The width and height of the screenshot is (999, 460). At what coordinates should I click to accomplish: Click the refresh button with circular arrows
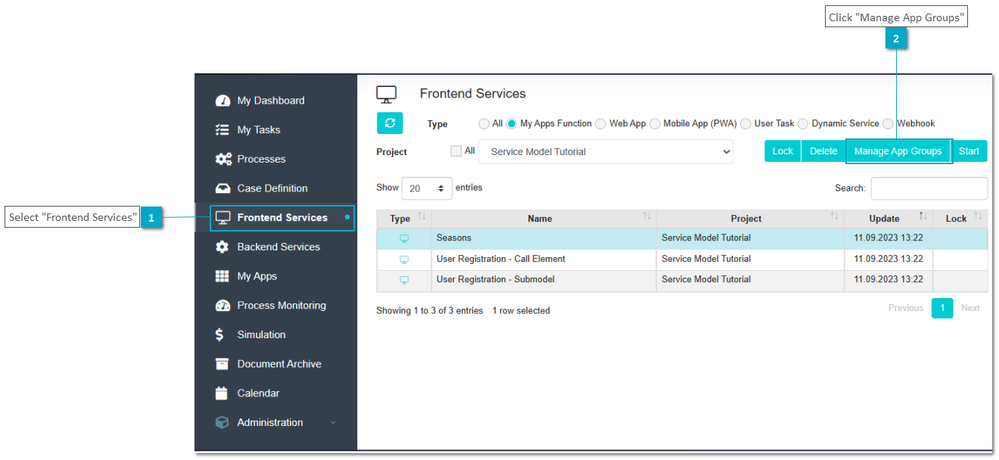coord(390,123)
